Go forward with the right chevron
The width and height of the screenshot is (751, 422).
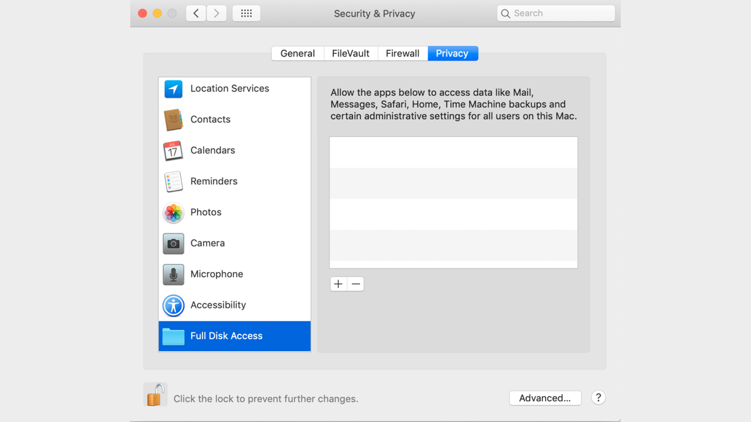click(216, 13)
